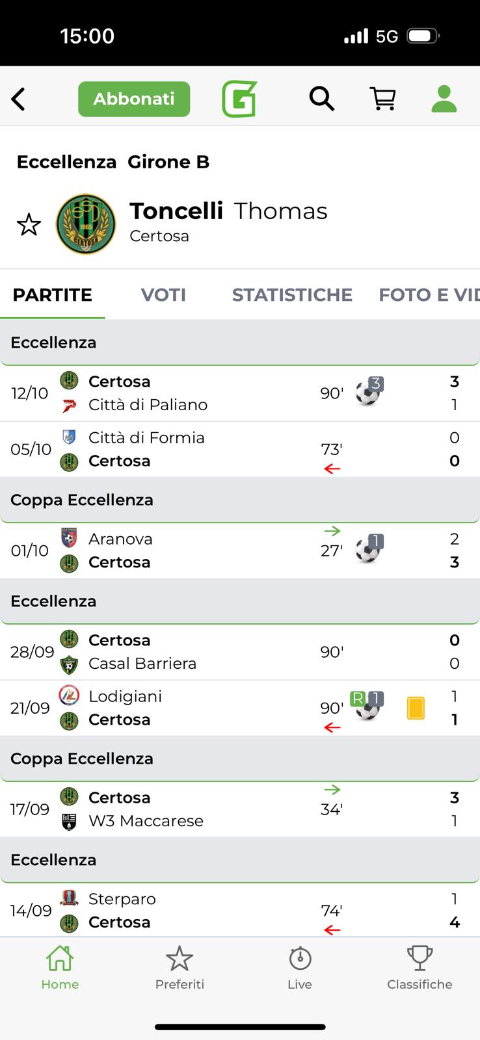Open the search magnifier icon
The image size is (480, 1040).
[x=321, y=99]
